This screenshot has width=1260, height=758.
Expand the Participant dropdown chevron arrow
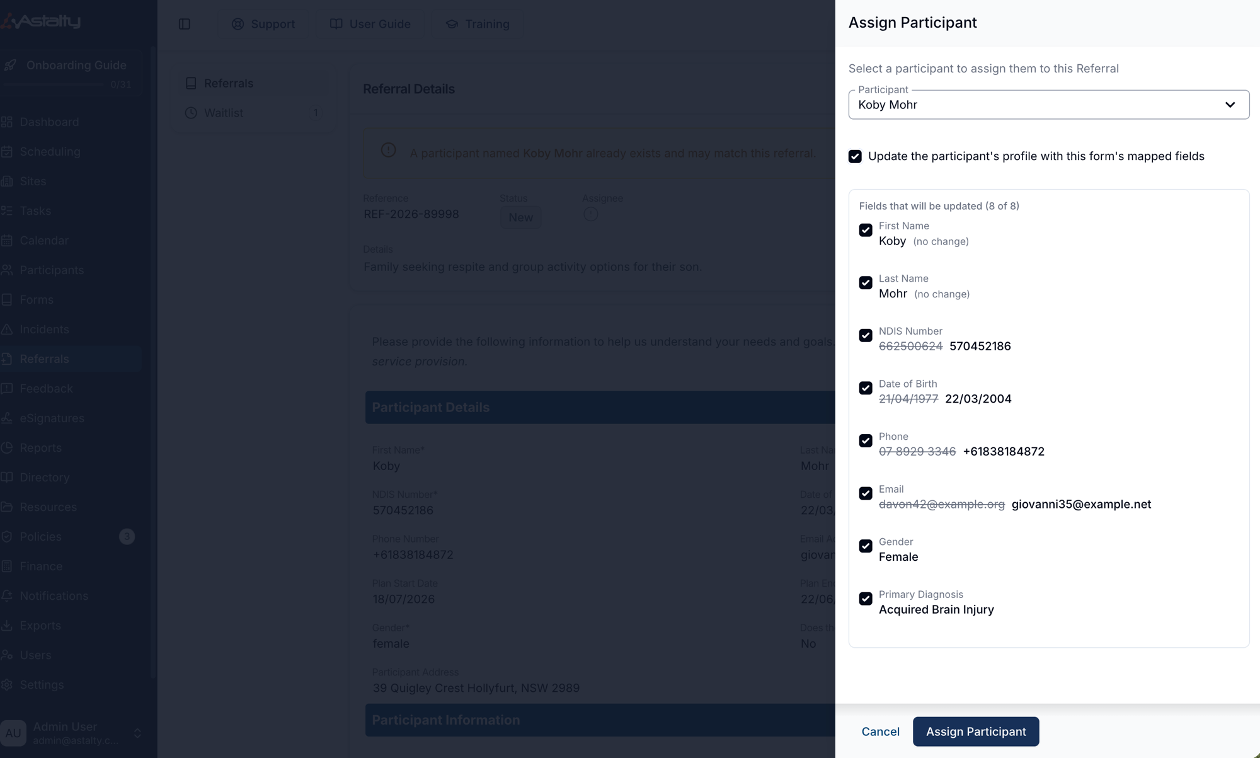coord(1230,105)
